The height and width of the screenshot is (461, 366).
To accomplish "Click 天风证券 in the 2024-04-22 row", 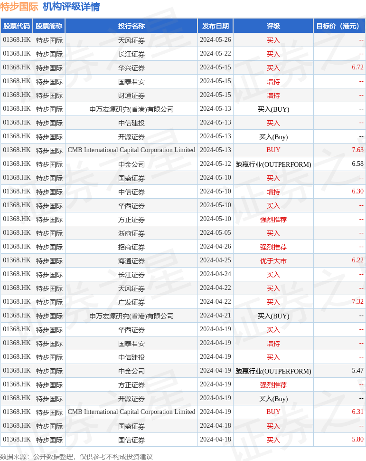I will pos(131,288).
